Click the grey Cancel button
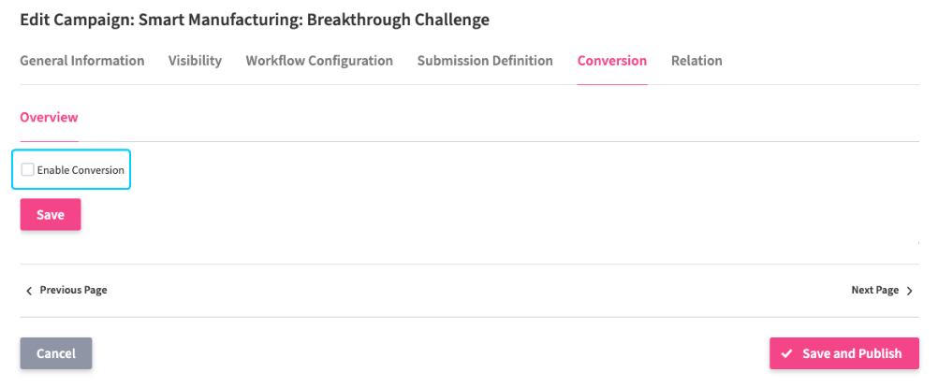The height and width of the screenshot is (387, 938). 56,354
